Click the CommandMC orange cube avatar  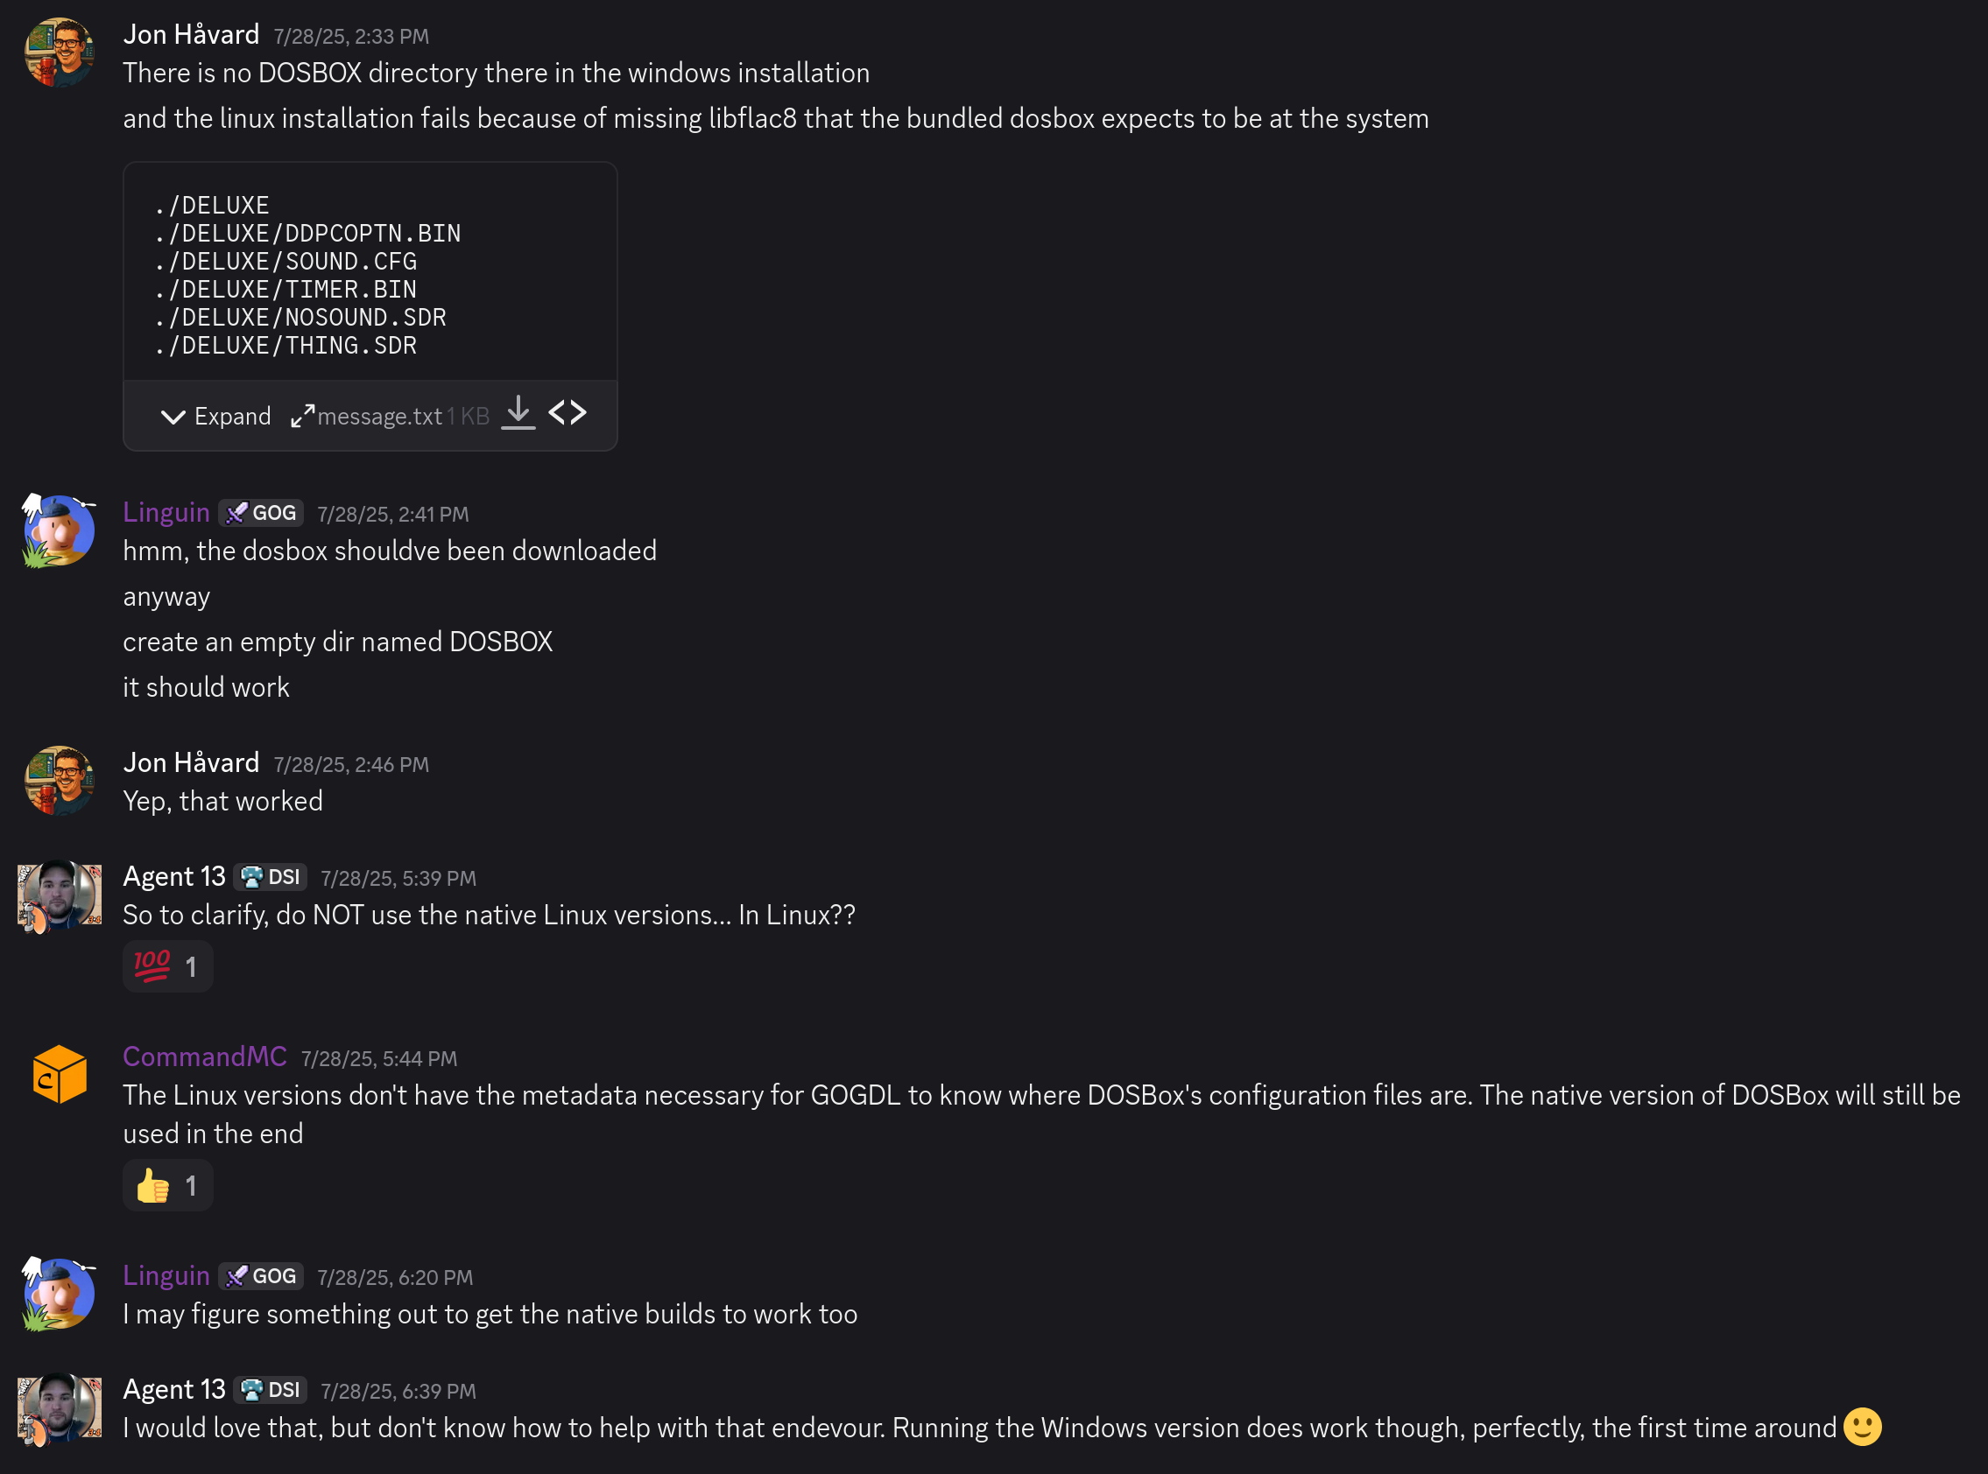pyautogui.click(x=59, y=1074)
